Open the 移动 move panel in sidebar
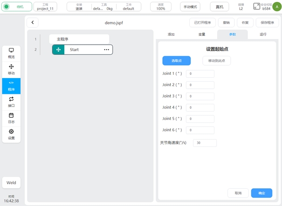Image resolution: width=282 pixels, height=206 pixels. pyautogui.click(x=11, y=69)
